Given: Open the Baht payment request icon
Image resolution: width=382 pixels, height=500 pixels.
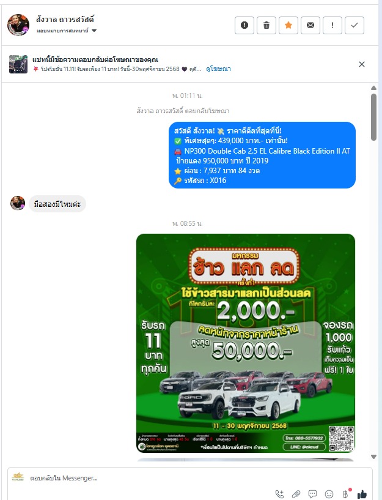Looking at the screenshot, I should pos(346,494).
